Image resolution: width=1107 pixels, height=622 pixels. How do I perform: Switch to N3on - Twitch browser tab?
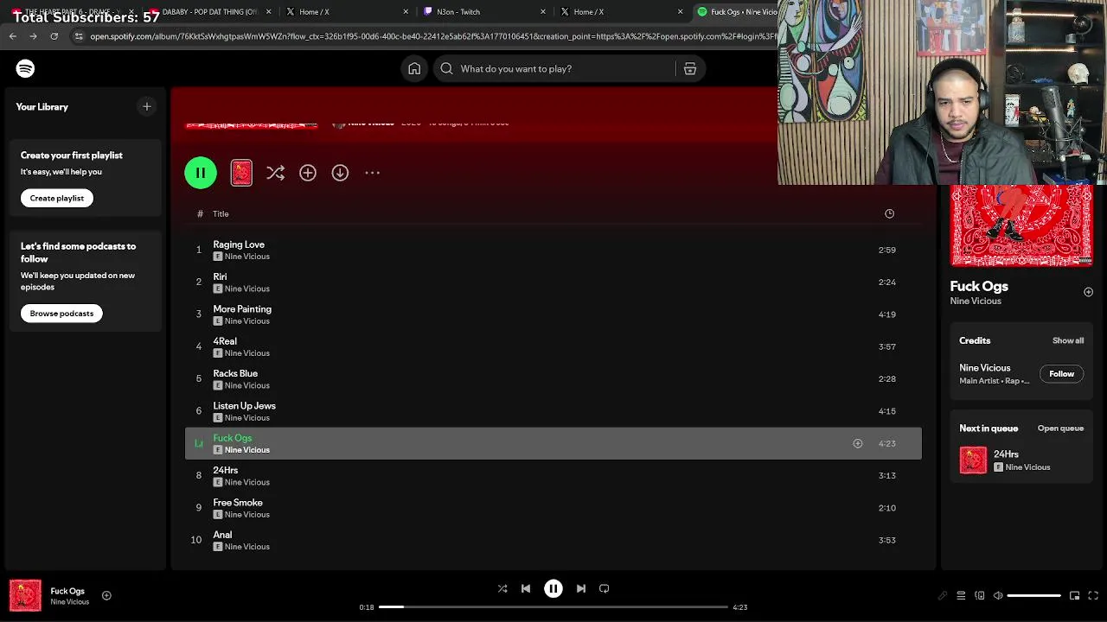tap(483, 12)
